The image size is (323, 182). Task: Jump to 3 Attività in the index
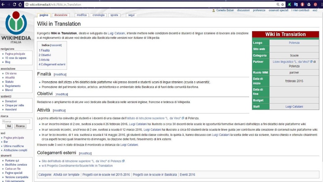(x=44, y=60)
